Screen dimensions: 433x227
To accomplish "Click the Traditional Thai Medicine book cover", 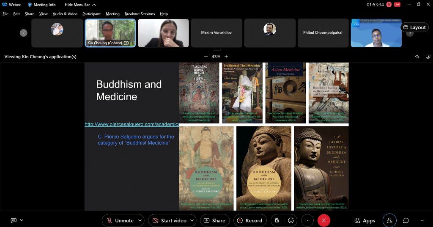I will coord(242,93).
